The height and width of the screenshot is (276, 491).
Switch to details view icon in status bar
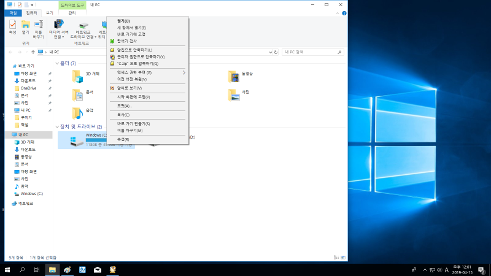pyautogui.click(x=336, y=258)
